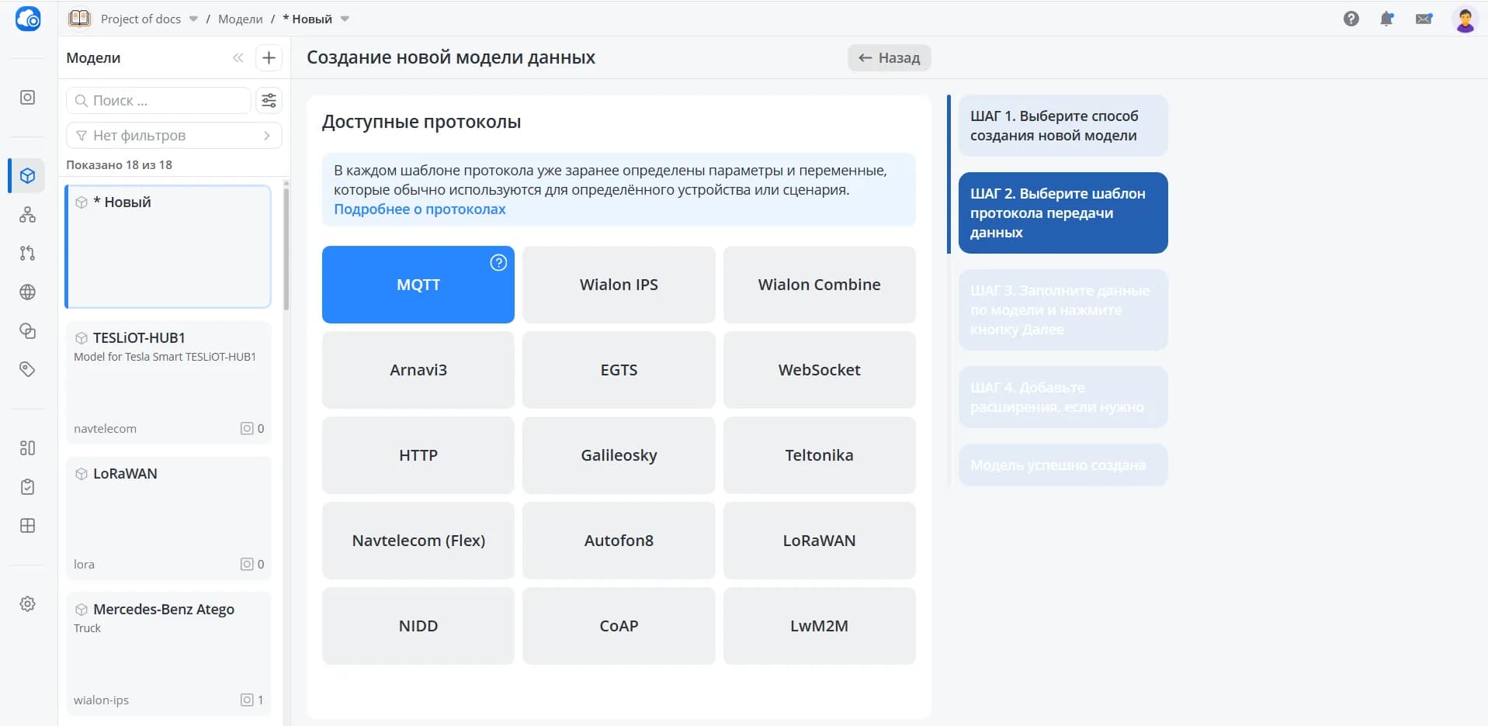Open the dashboard widgets icon in sidebar
The image size is (1488, 726).
(x=27, y=448)
